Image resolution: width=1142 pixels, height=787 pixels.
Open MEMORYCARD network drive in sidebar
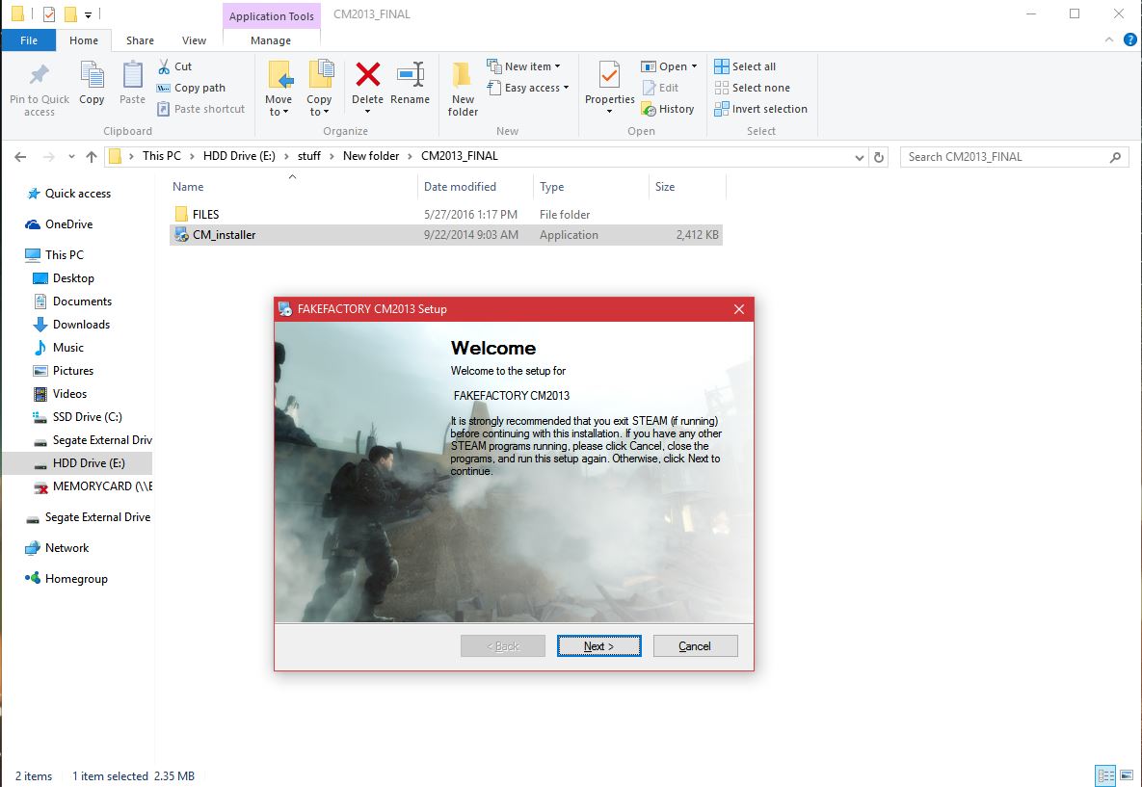pyautogui.click(x=92, y=485)
